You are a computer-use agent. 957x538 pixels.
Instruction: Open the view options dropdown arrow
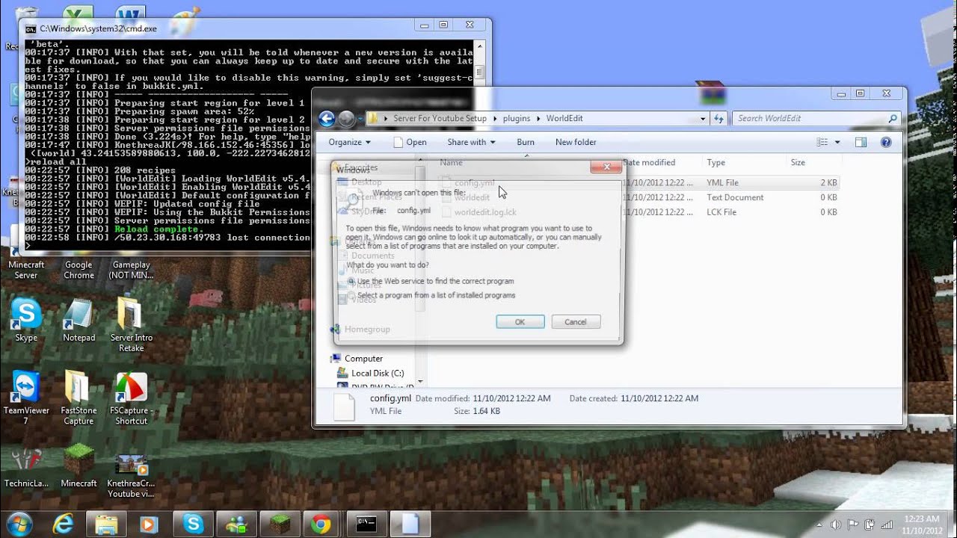[x=837, y=142]
